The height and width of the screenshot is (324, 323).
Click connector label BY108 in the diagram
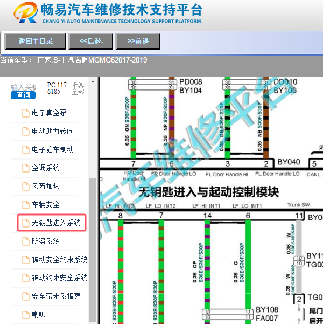267,310
